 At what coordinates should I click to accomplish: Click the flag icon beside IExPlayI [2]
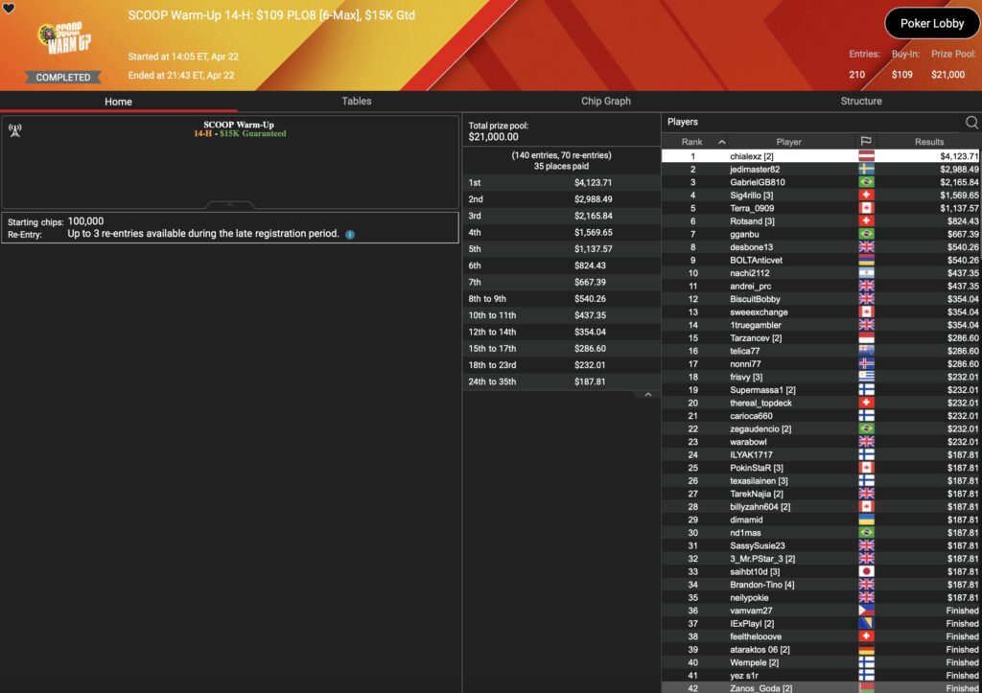[x=866, y=624]
